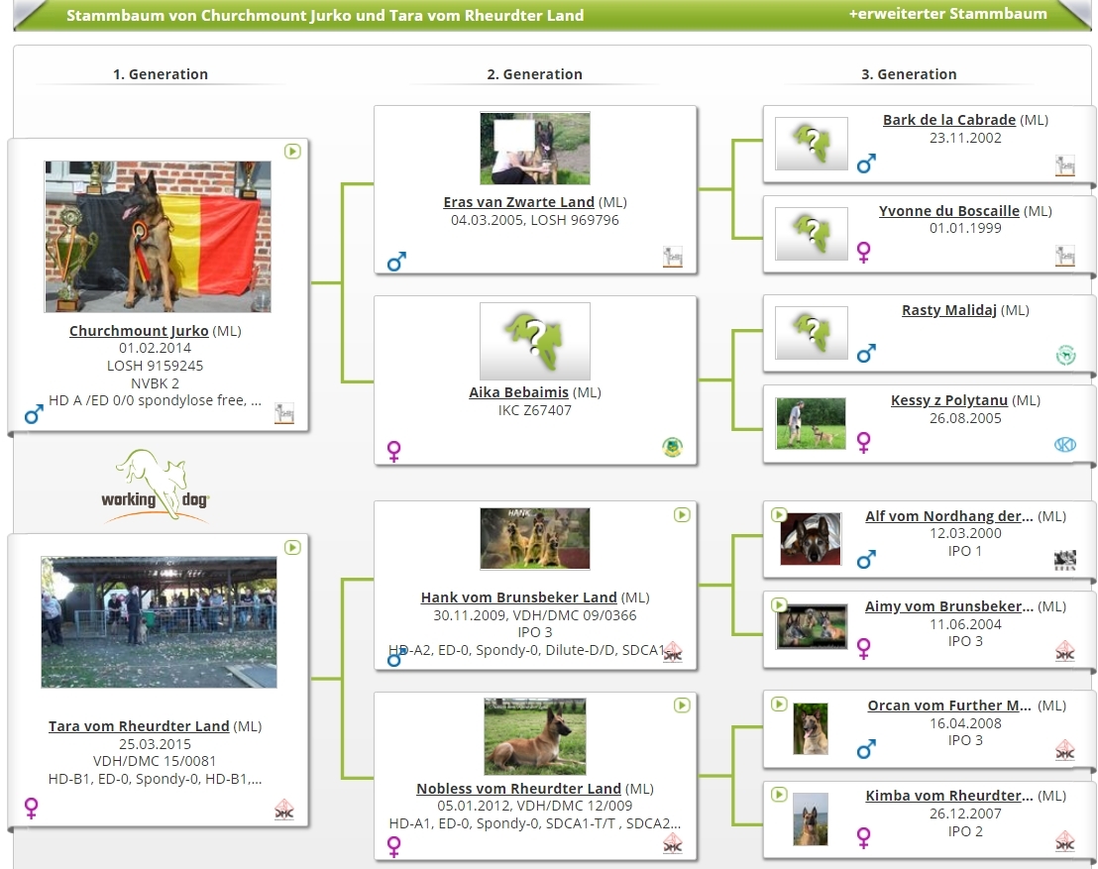The height and width of the screenshot is (869, 1098).
Task: Expand the erweiterter Stammbaum view
Action: click(x=947, y=14)
